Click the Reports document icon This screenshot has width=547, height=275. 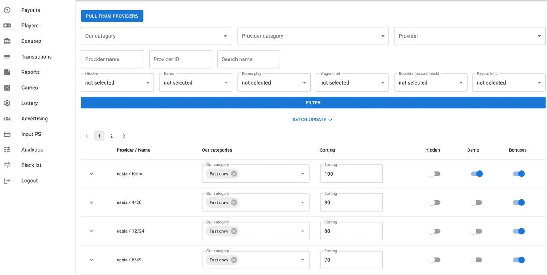click(7, 72)
